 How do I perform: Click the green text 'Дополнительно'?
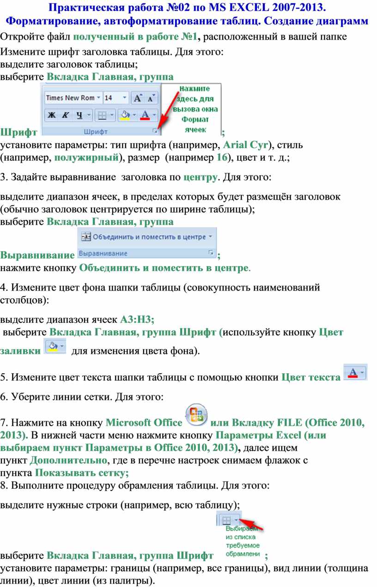(x=69, y=460)
